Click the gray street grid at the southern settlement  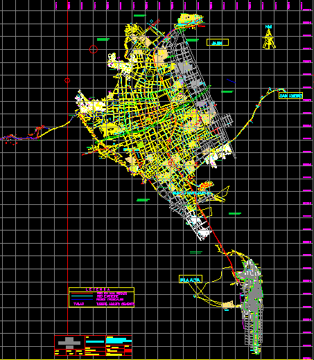252,305
